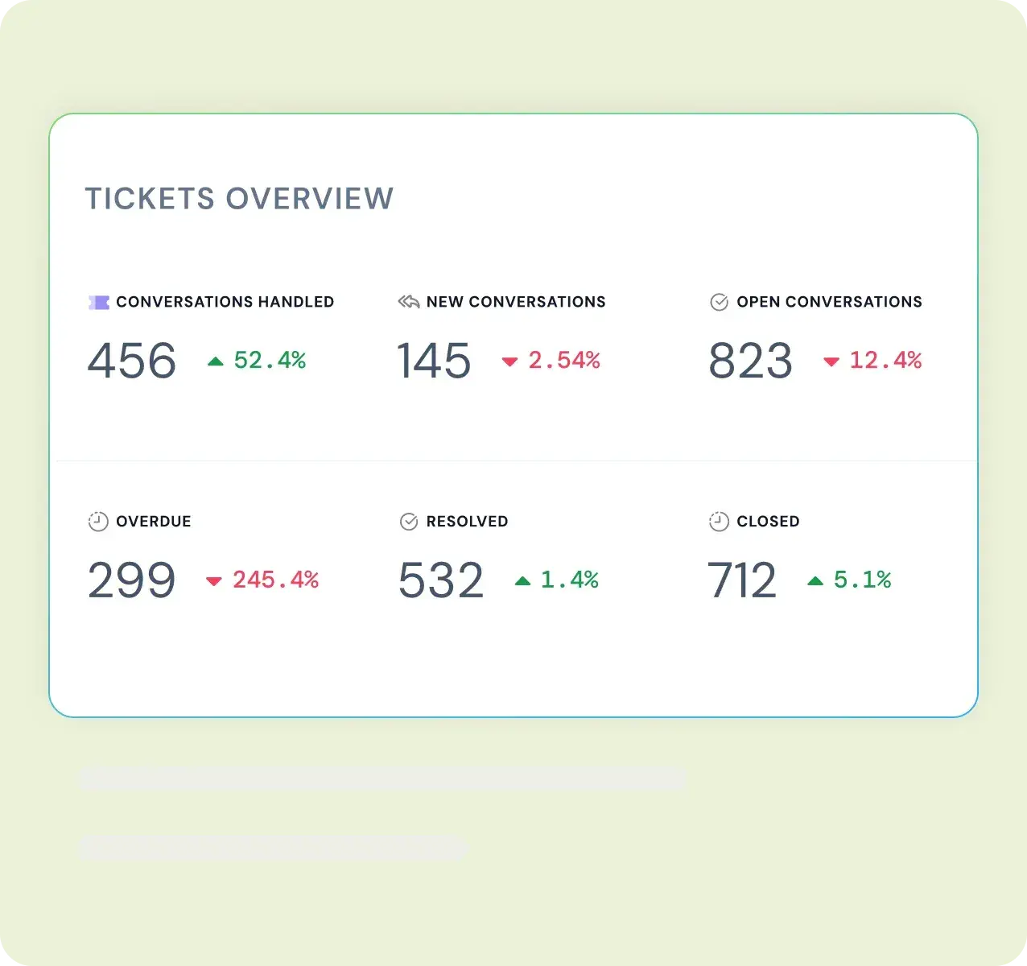Click the Resolved count 532

point(440,580)
